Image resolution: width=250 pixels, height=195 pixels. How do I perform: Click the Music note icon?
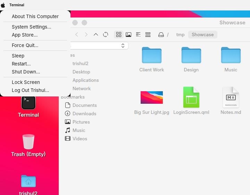tap(68, 130)
